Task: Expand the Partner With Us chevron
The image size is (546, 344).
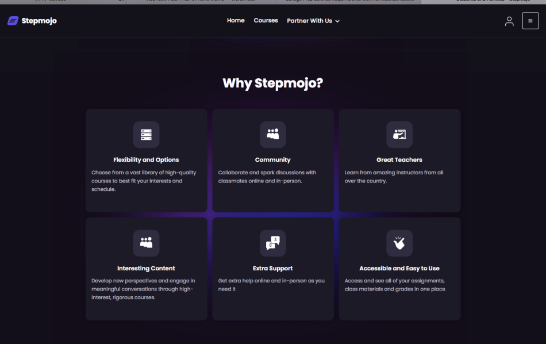Action: (337, 21)
